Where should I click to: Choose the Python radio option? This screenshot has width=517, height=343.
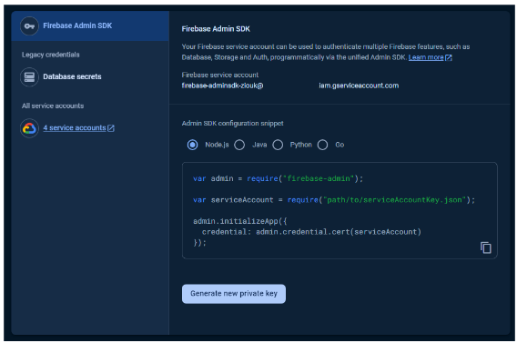278,145
